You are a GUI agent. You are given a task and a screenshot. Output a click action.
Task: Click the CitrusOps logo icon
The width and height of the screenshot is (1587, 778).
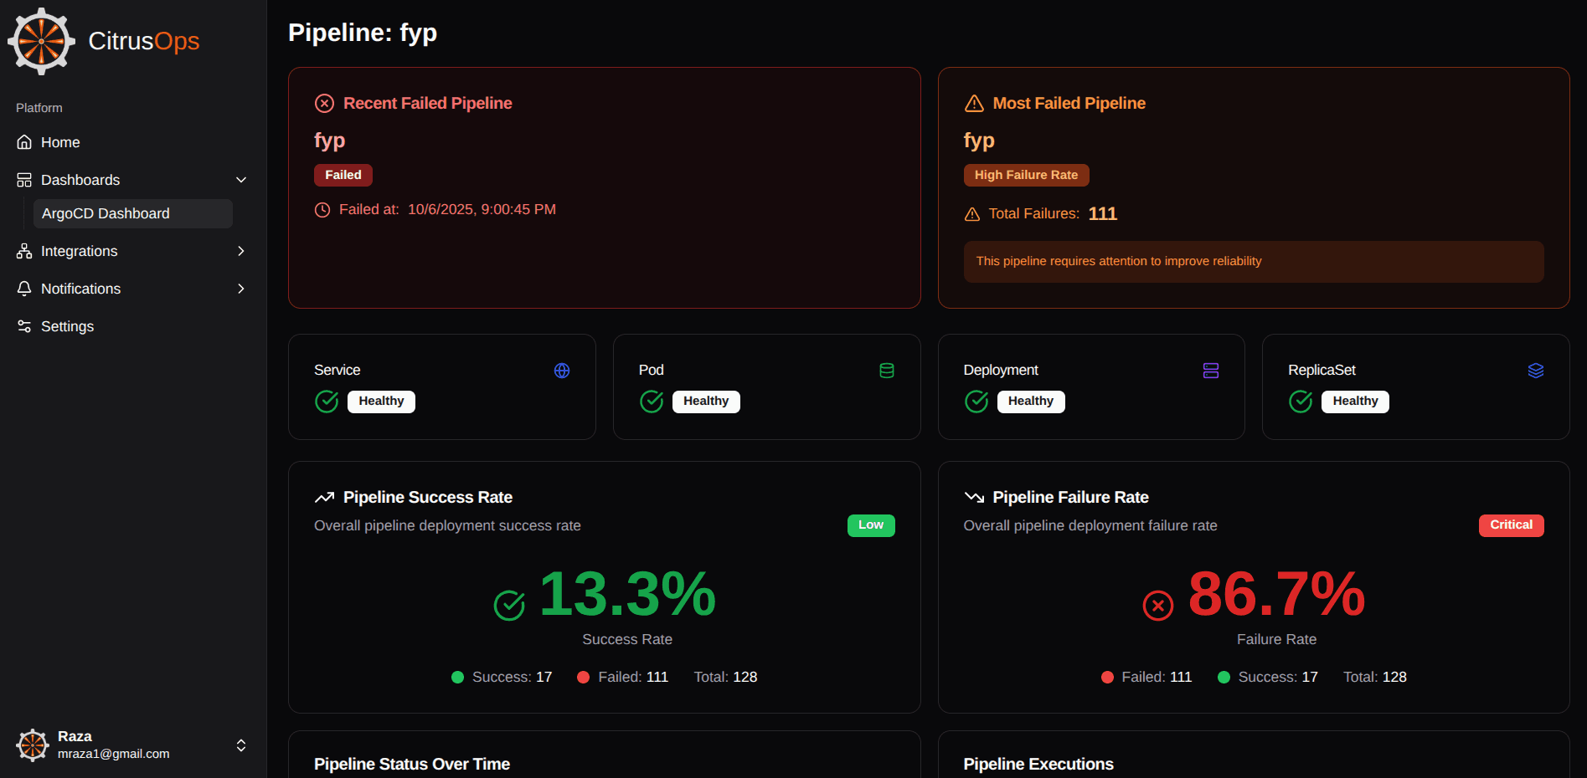[x=41, y=41]
